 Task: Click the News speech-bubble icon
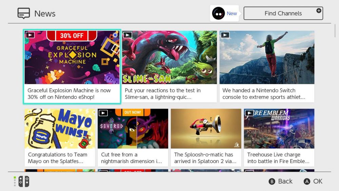[x=24, y=14]
